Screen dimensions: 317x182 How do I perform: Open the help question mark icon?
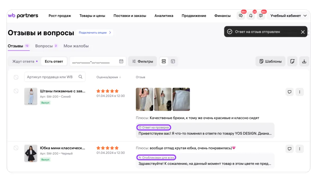pyautogui.click(x=261, y=16)
